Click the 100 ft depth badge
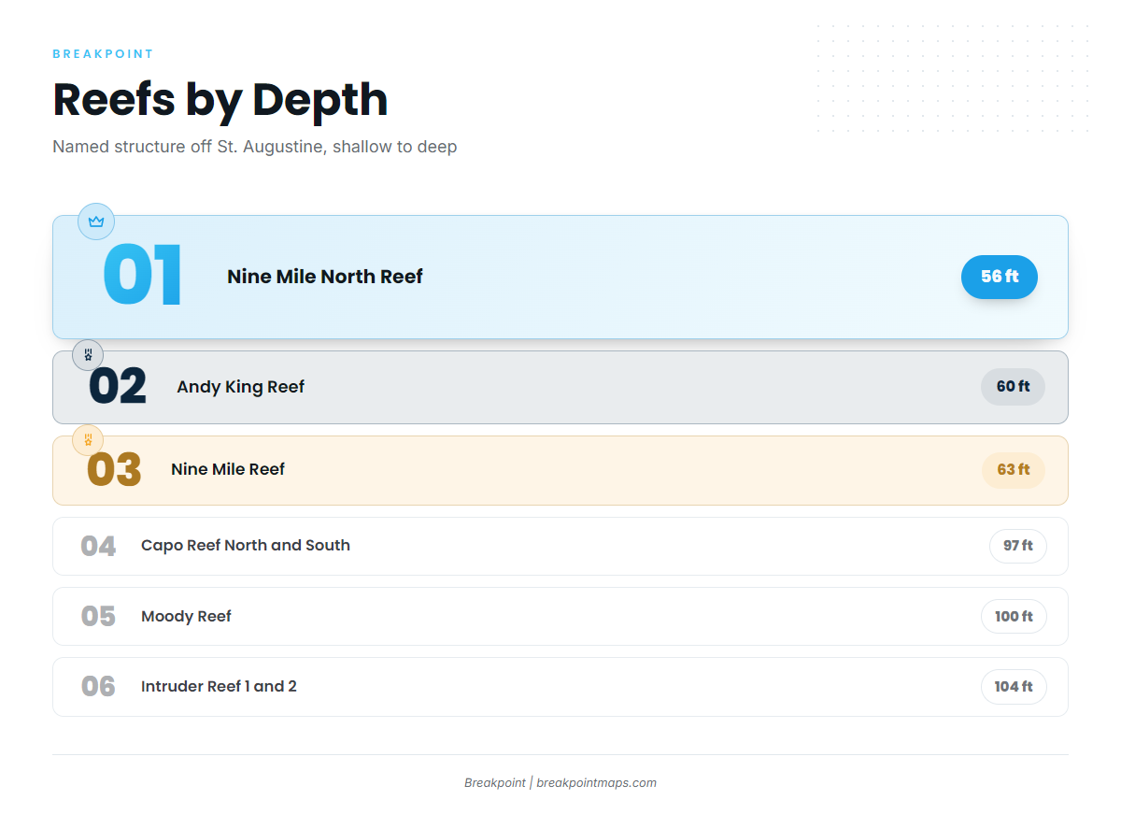1121x814 pixels. (x=1014, y=617)
